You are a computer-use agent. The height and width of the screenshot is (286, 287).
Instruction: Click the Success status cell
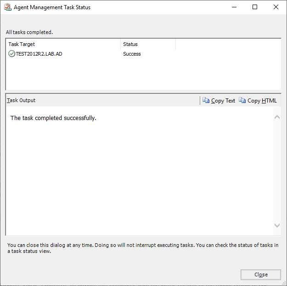pyautogui.click(x=132, y=54)
